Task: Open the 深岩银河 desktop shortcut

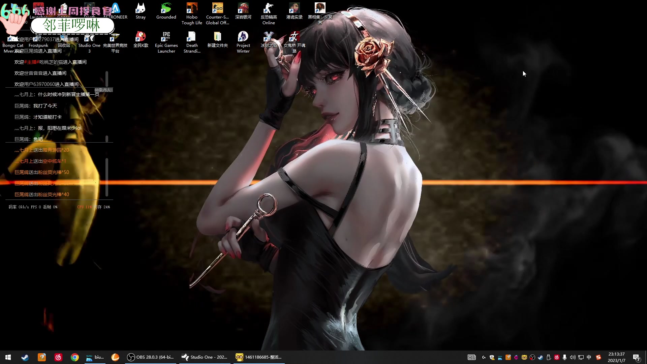Action: (243, 11)
